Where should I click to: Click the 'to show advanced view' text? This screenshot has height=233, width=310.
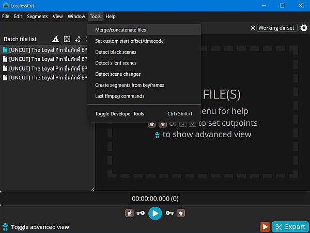(x=207, y=135)
